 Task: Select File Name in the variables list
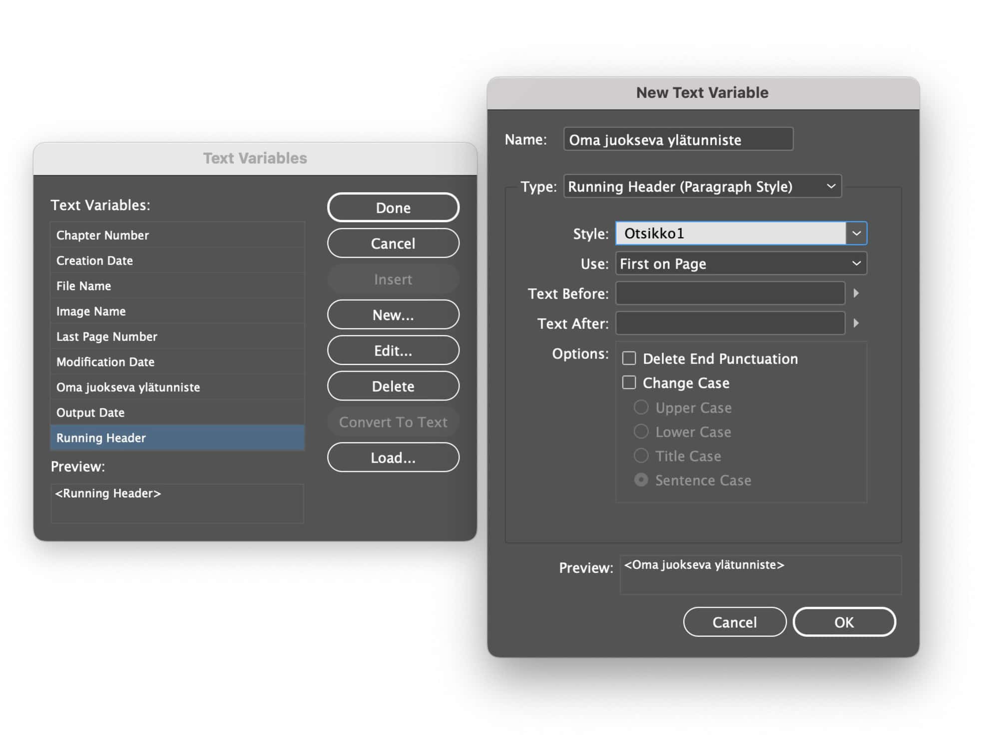[177, 286]
